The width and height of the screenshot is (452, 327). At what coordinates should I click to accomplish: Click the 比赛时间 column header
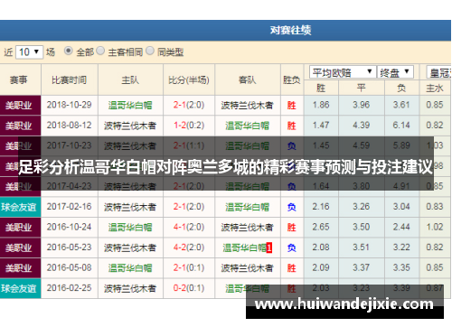pyautogui.click(x=70, y=80)
